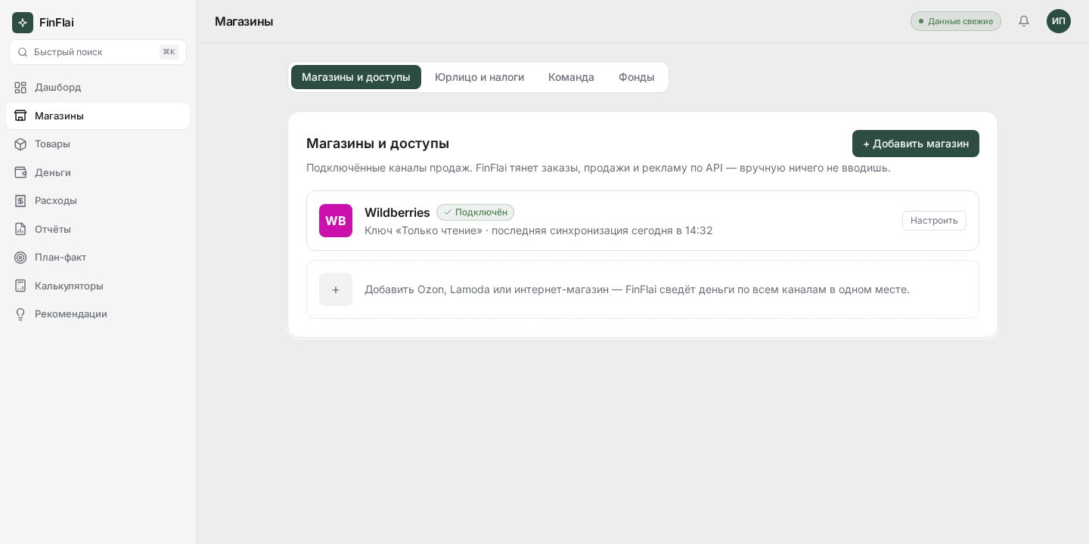The image size is (1089, 544).
Task: Click the WB Wildberries logo tile
Action: click(336, 221)
